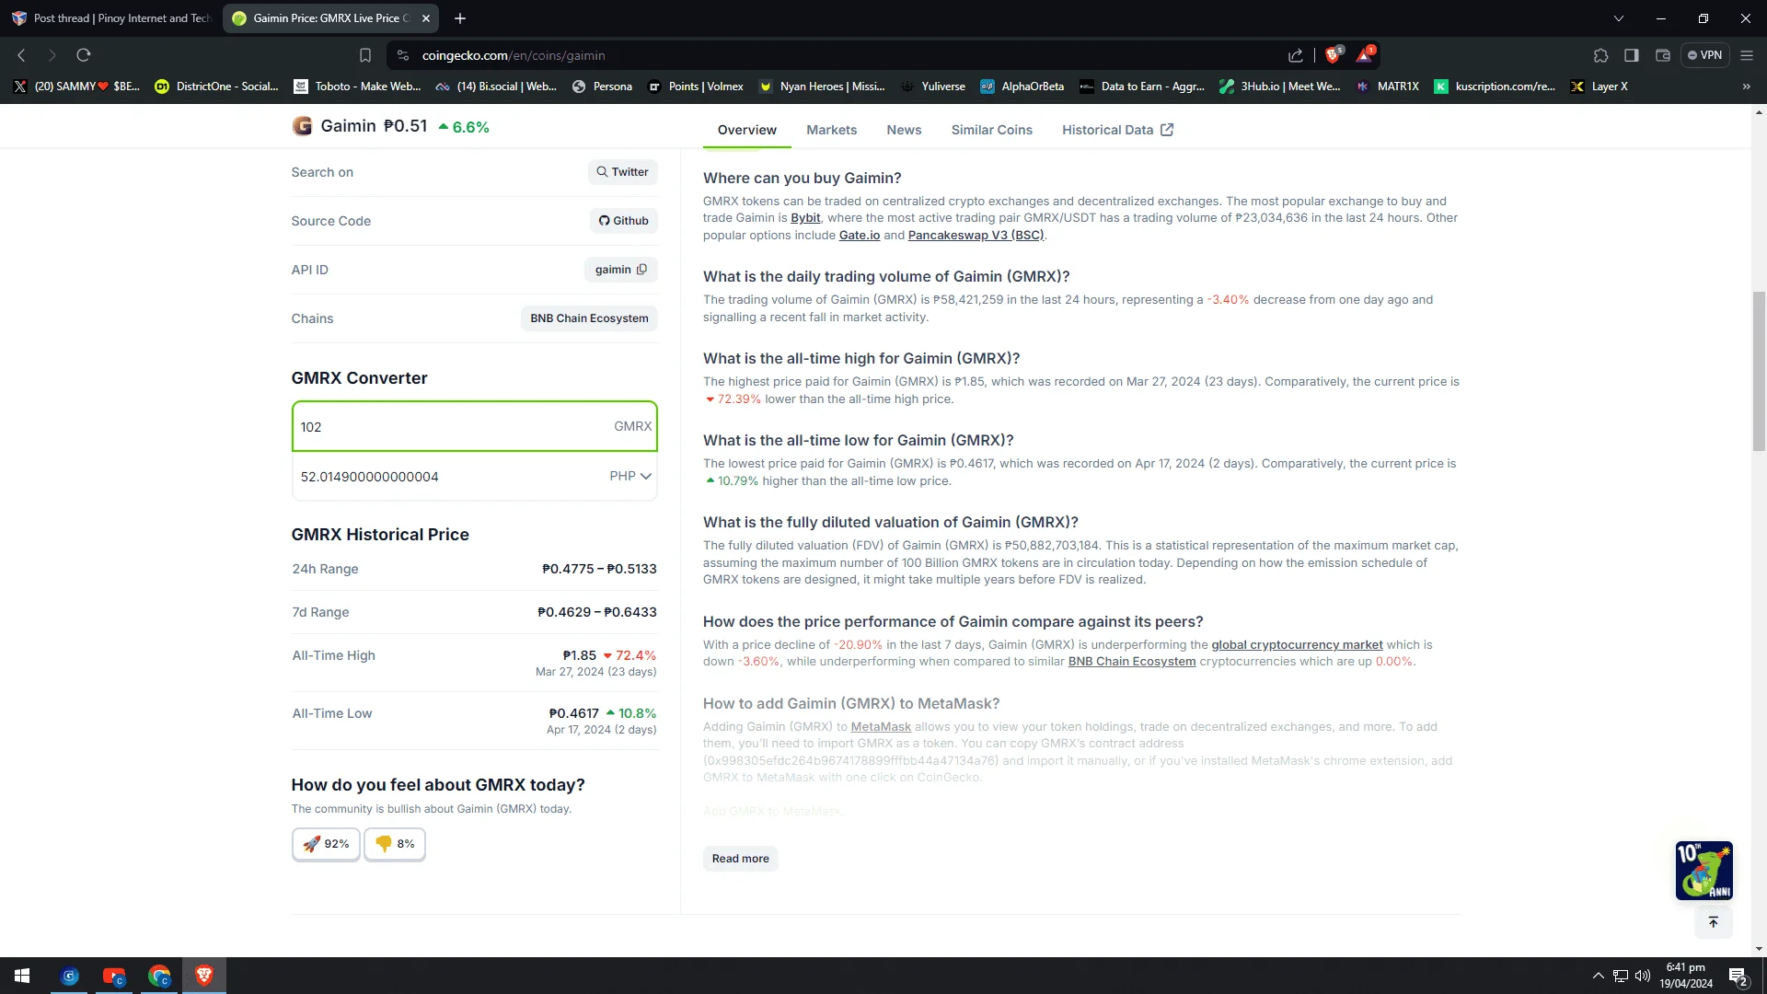The image size is (1767, 994).
Task: Expand the tab search dropdown arrow
Action: tap(1619, 18)
